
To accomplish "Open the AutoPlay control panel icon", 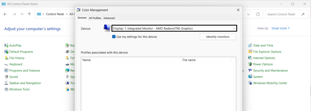I will pyautogui.click(x=6, y=45).
